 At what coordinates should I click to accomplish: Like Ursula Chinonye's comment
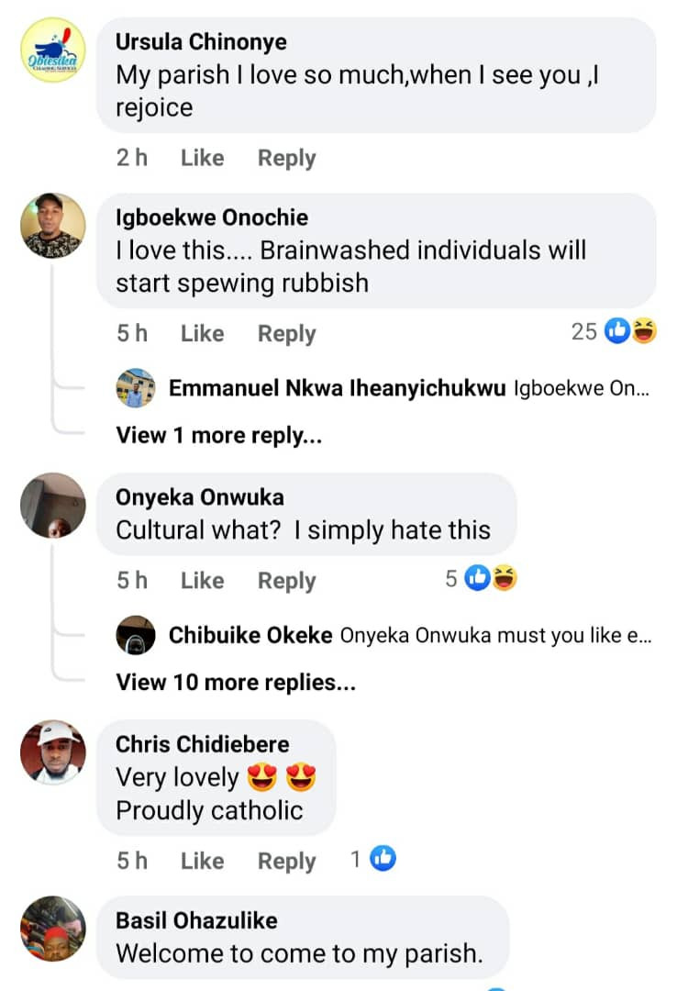coord(203,158)
